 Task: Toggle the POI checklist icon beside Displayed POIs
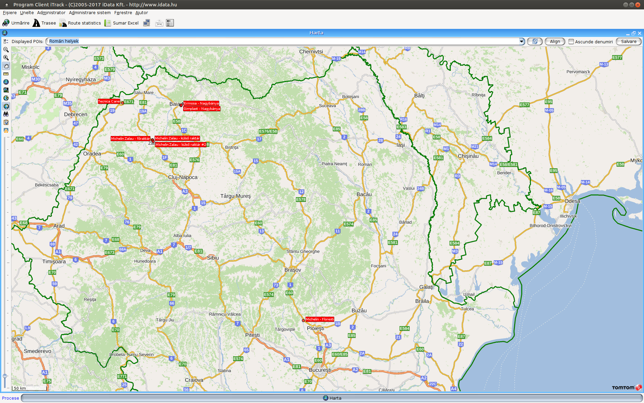pos(6,42)
